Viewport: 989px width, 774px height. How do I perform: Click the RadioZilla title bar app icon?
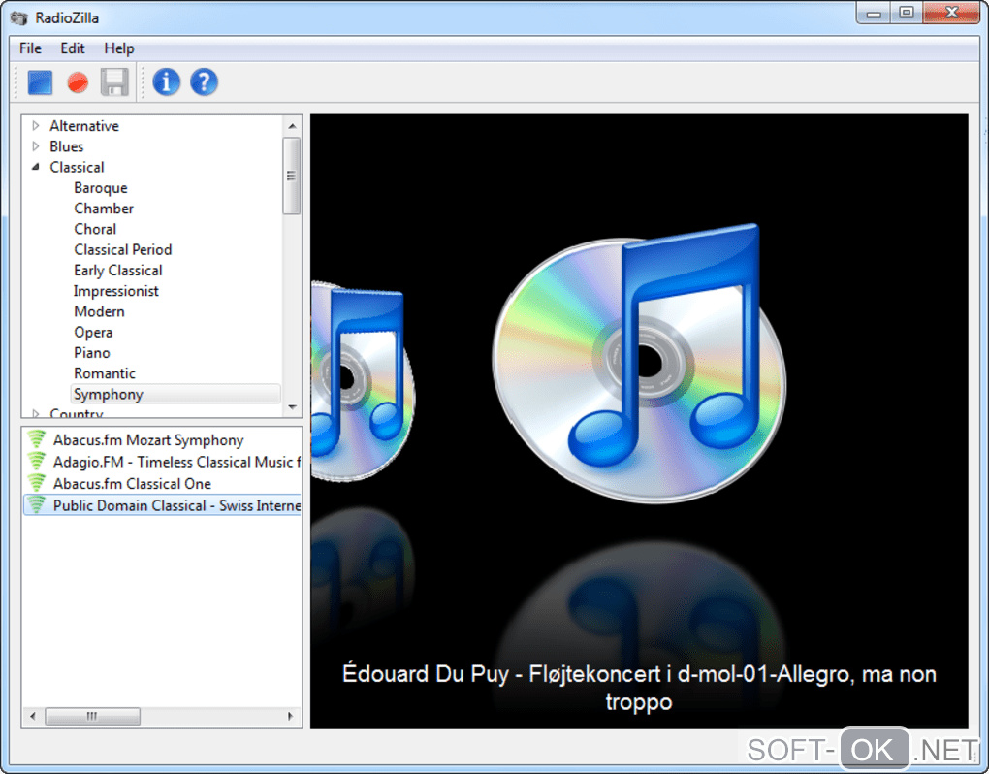19,17
